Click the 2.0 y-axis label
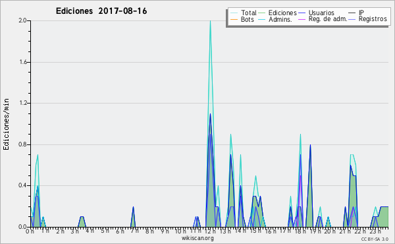395x244 pixels. pyautogui.click(x=23, y=20)
